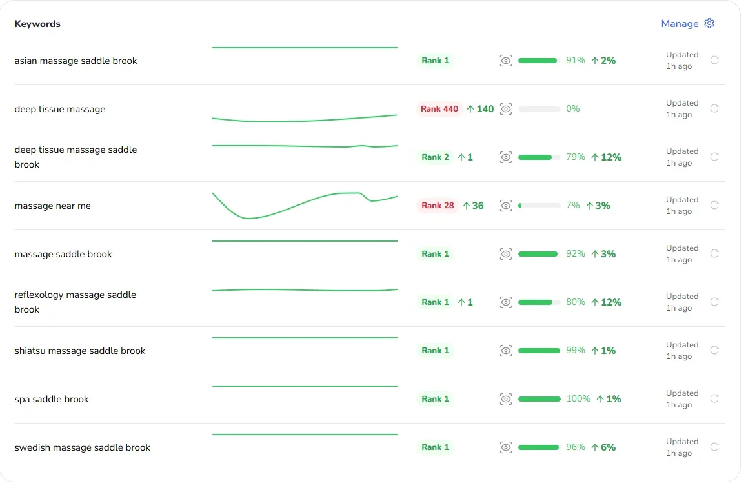This screenshot has width=746, height=488.
Task: Click the Rank 28 badge
Action: (438, 206)
